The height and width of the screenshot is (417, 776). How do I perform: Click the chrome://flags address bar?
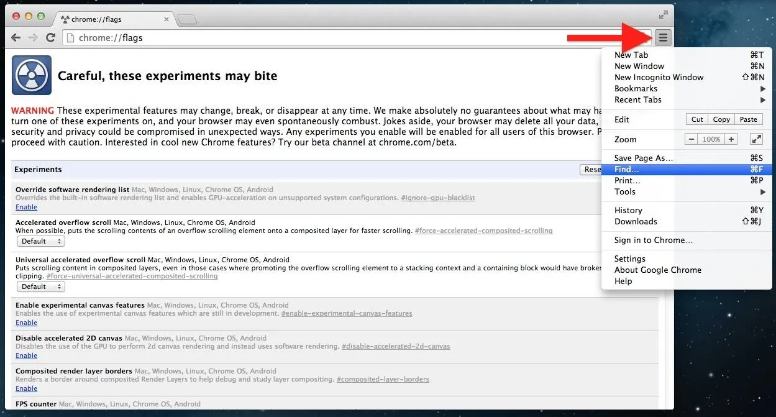pyautogui.click(x=357, y=38)
